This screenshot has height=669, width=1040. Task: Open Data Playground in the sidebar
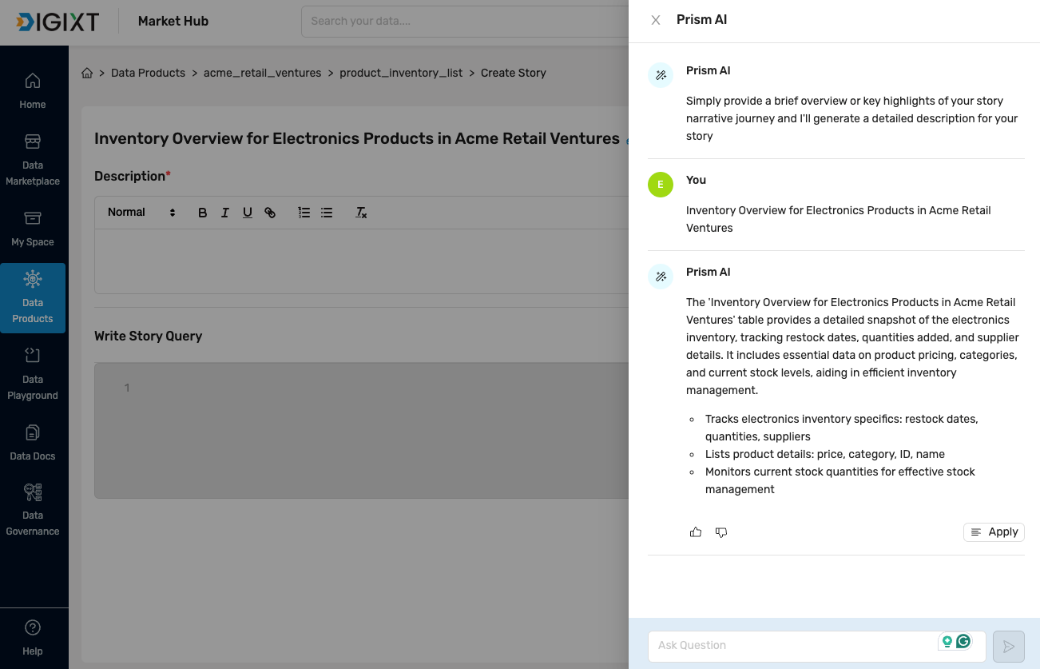click(33, 374)
